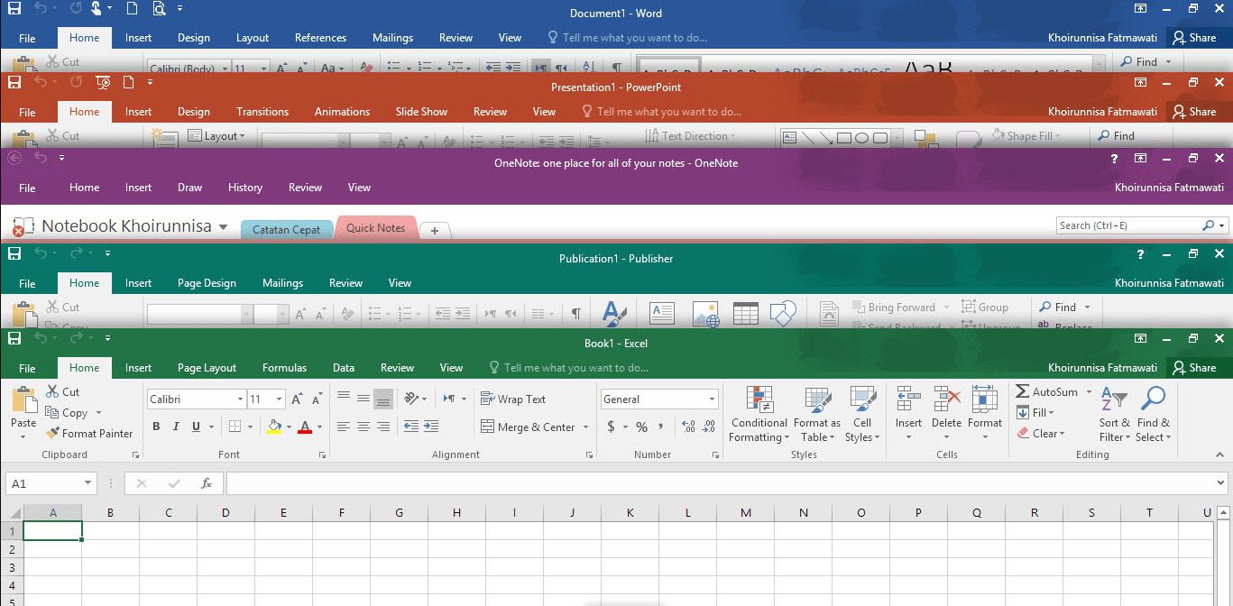Save the Excel workbook from Quick Access Toolbar
Image resolution: width=1233 pixels, height=606 pixels.
click(x=14, y=338)
